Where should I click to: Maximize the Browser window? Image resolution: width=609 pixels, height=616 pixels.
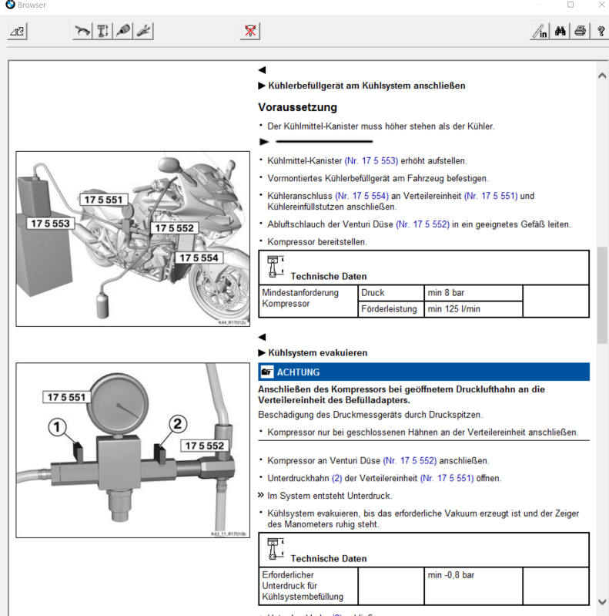(x=571, y=5)
